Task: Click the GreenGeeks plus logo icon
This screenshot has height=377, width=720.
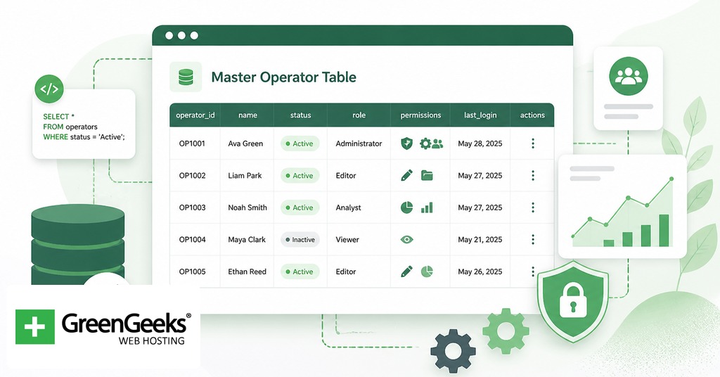Action: 35,326
